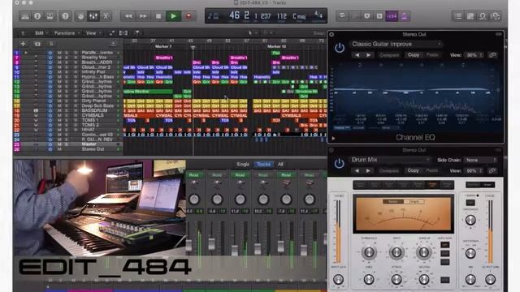The image size is (520, 292).
Task: Open the Drum Mix preset dropdown
Action: (x=390, y=160)
